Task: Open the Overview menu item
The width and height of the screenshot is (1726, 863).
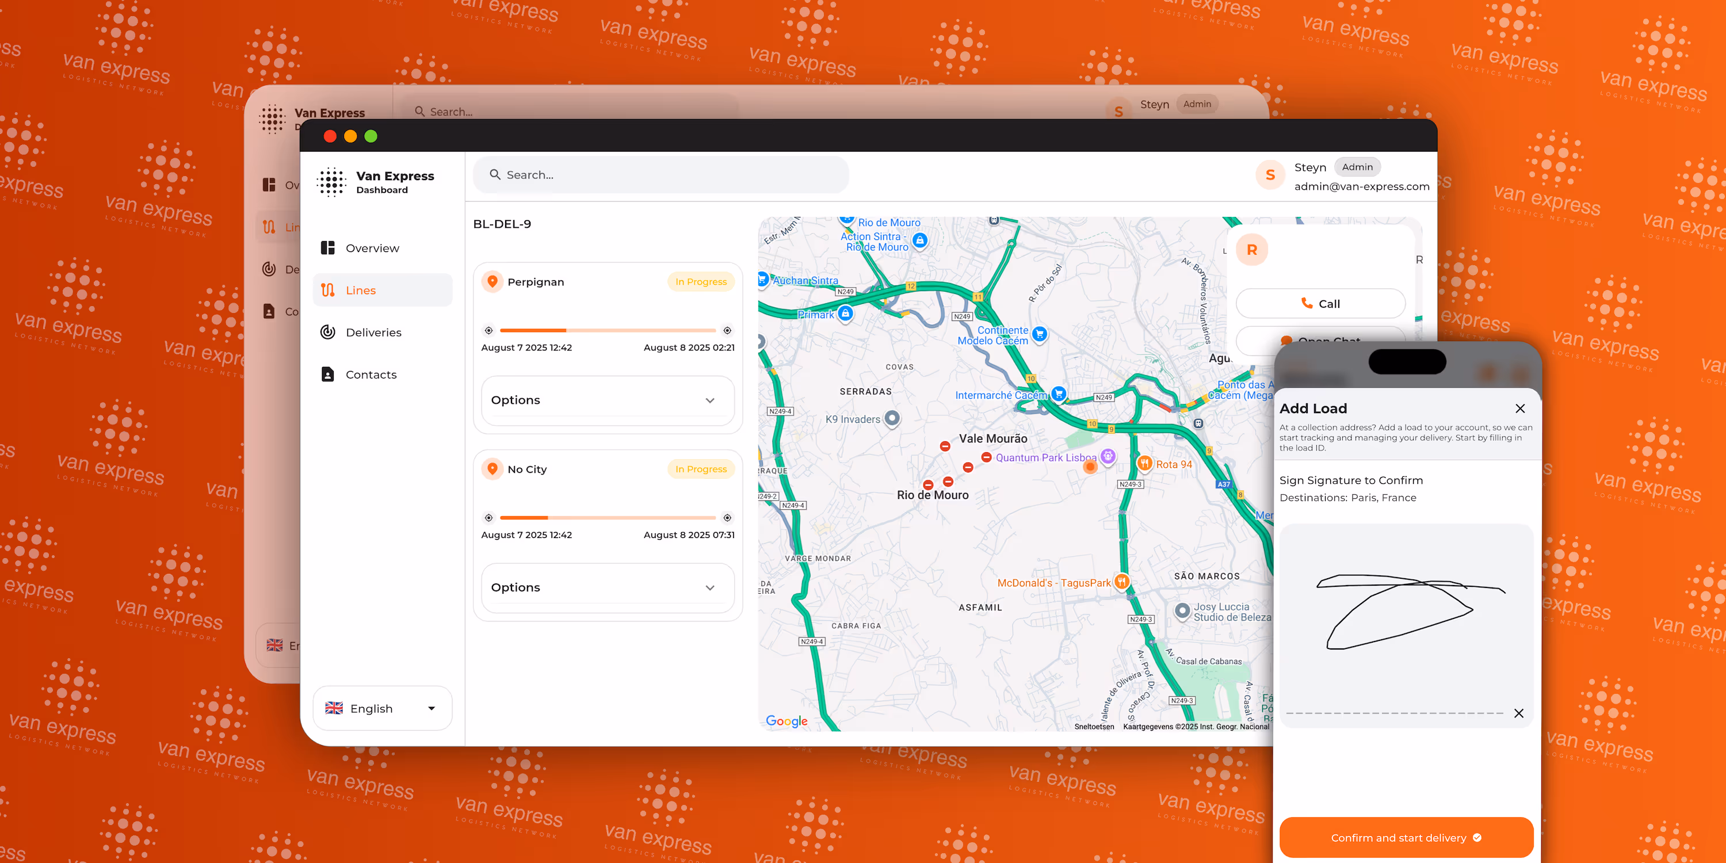Action: [x=372, y=249]
